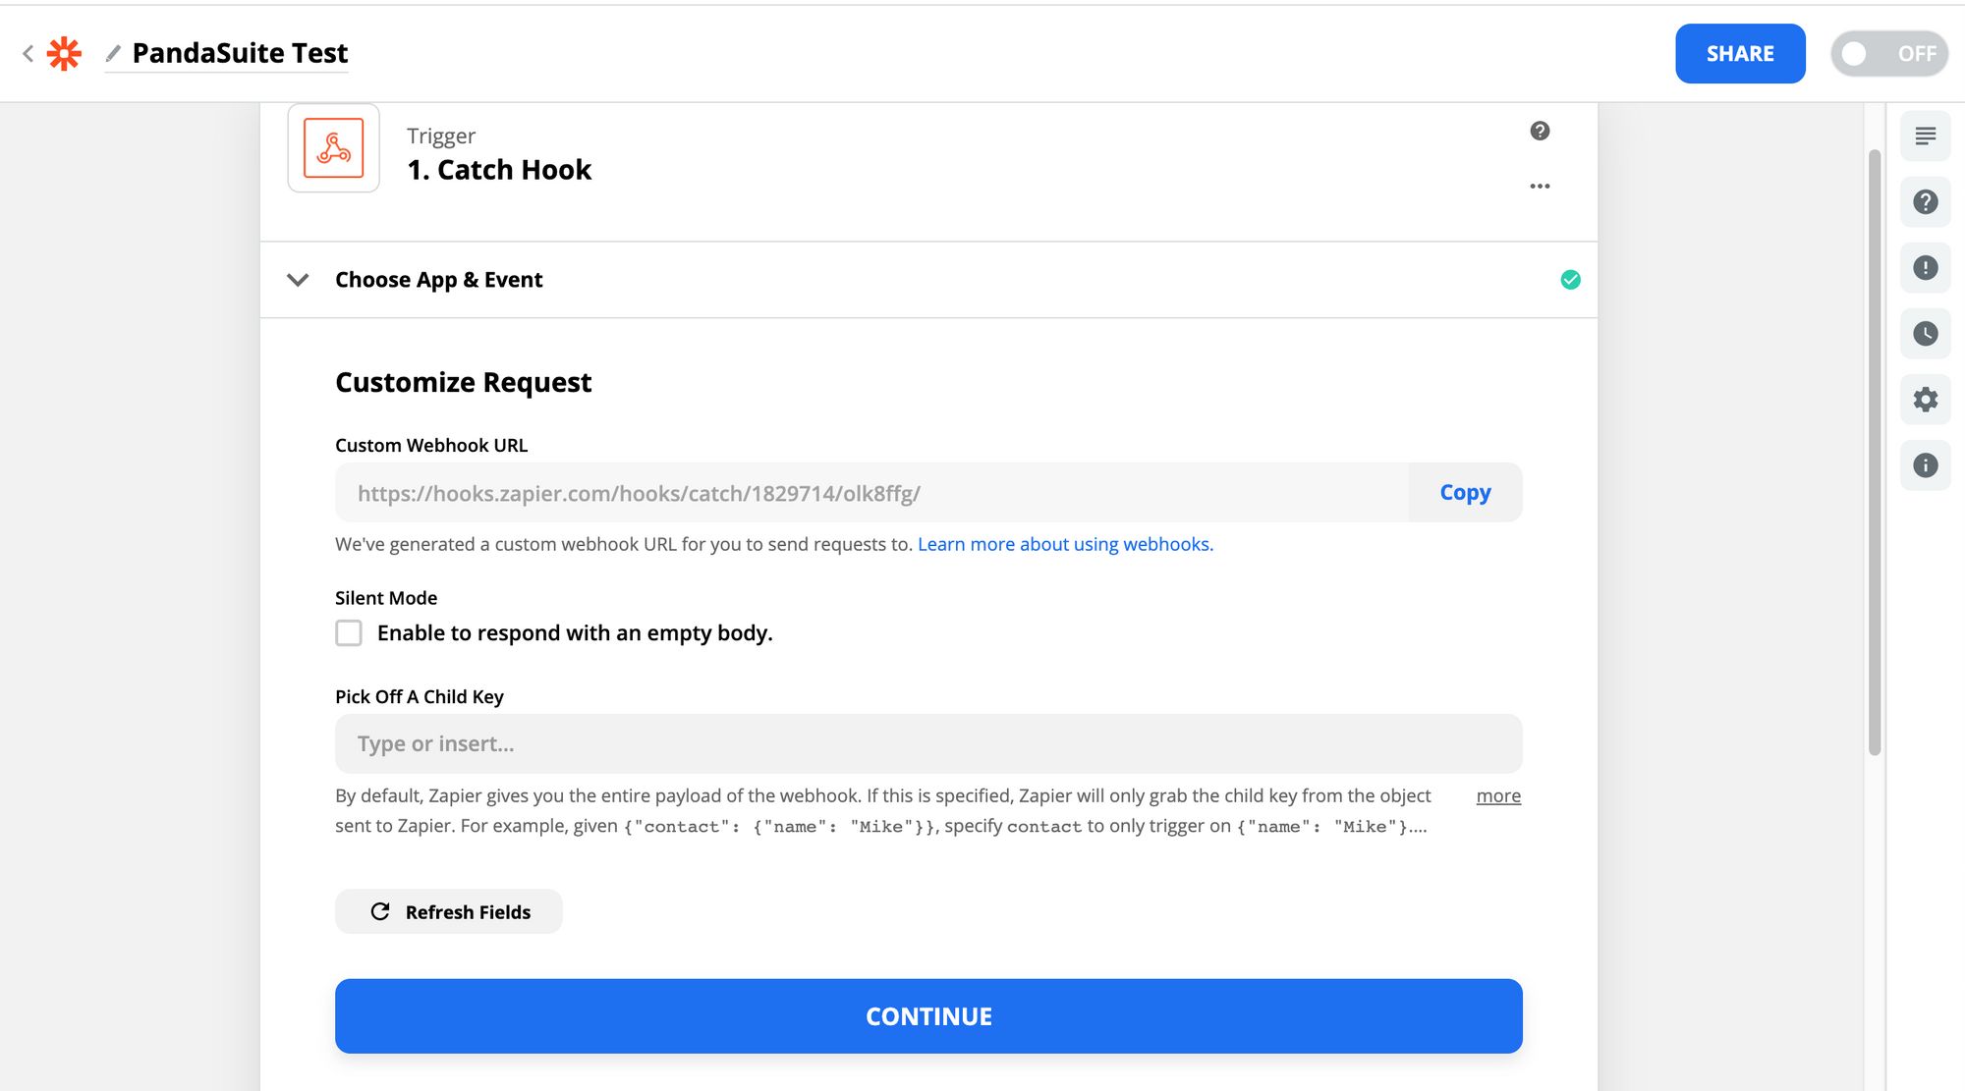Image resolution: width=1965 pixels, height=1091 pixels.
Task: Collapse the Choose App & Event section
Action: (298, 280)
